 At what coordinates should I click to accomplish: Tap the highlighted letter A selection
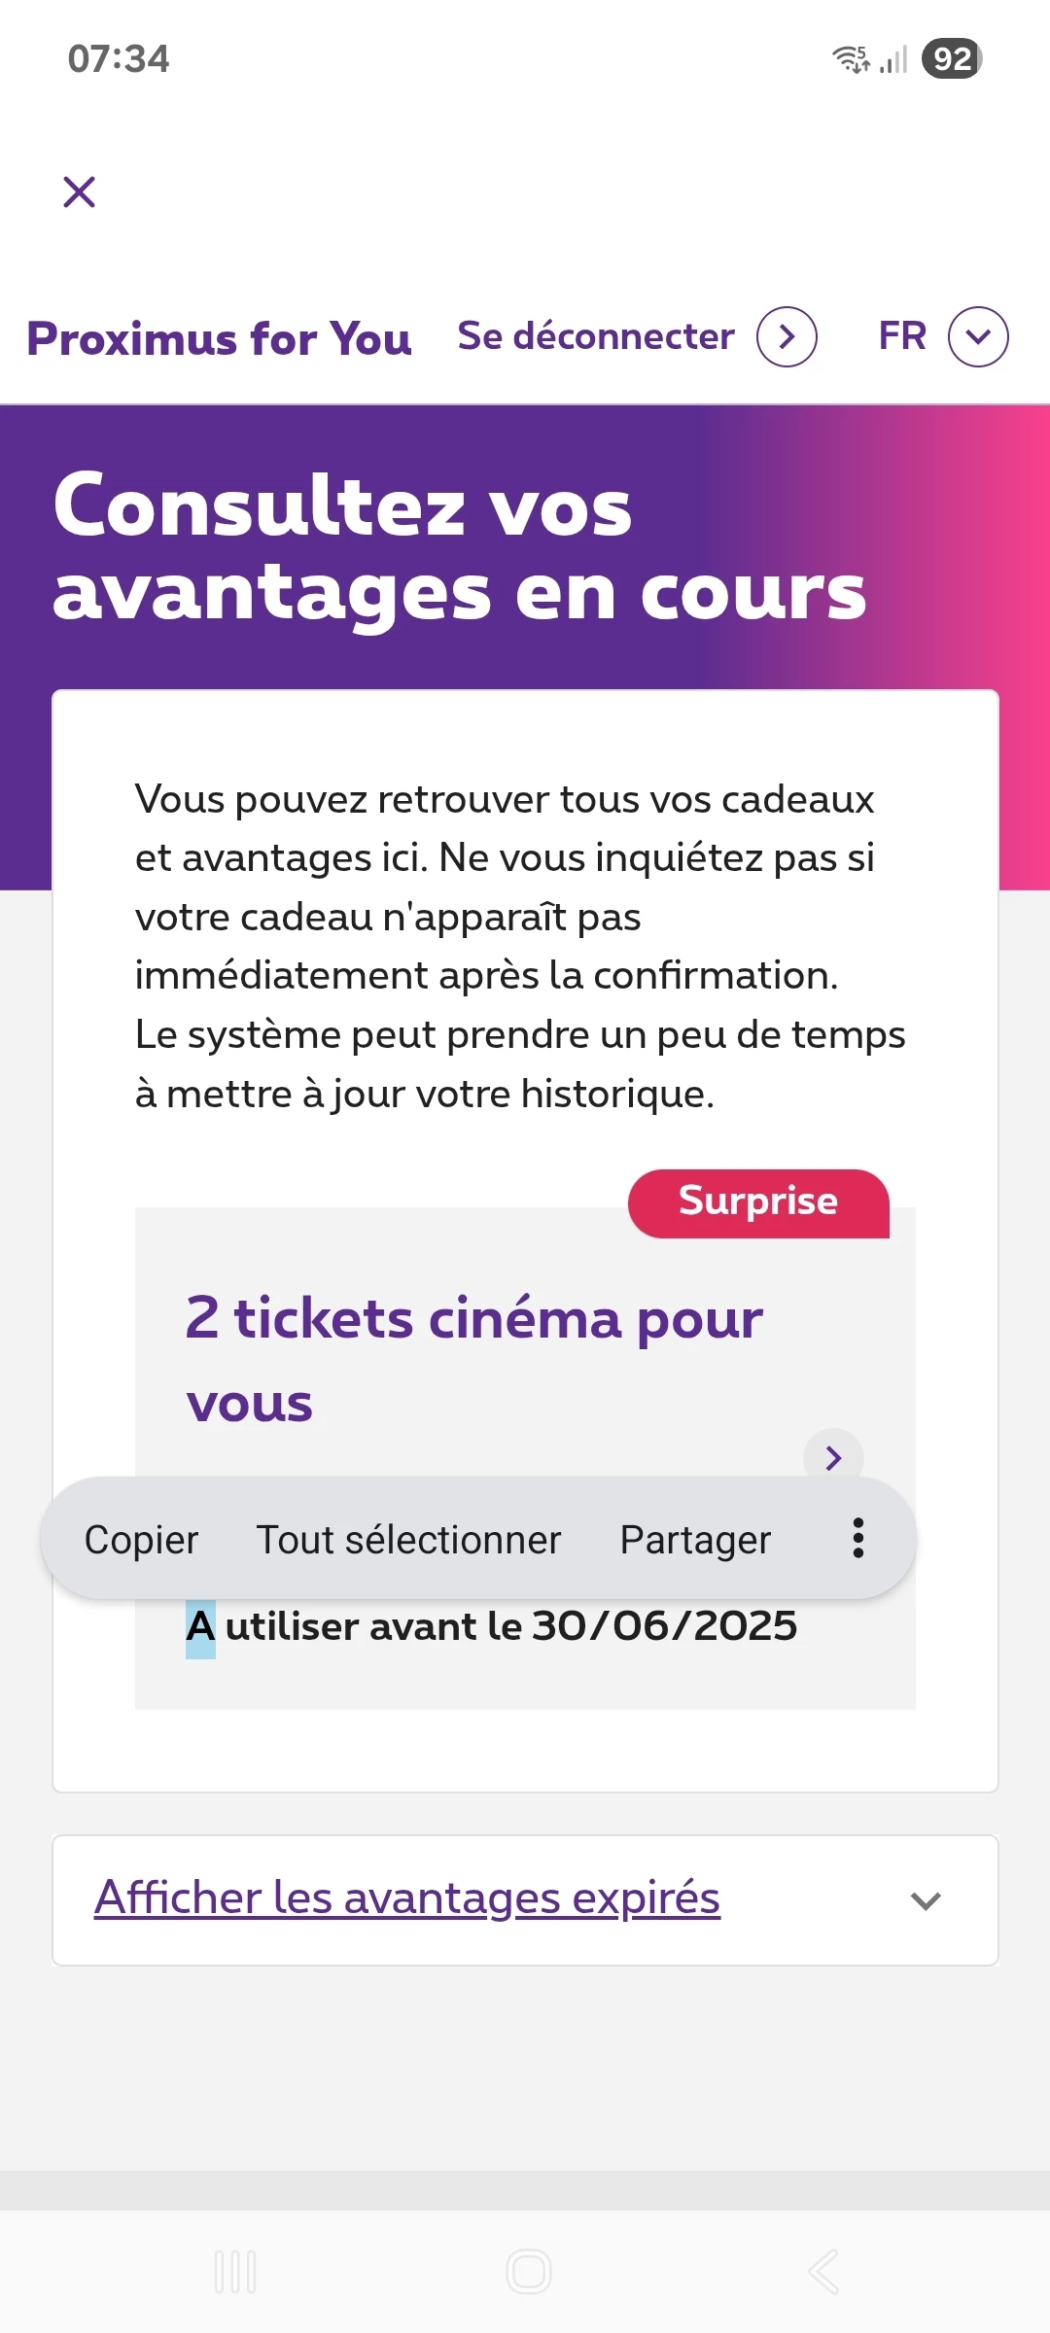[x=200, y=1626]
